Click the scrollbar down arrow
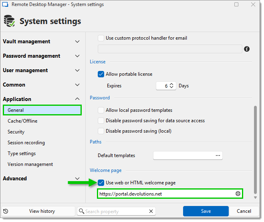The width and height of the screenshot is (264, 222). tap(255, 198)
